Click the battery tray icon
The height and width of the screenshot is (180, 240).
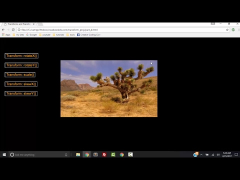click(x=207, y=154)
